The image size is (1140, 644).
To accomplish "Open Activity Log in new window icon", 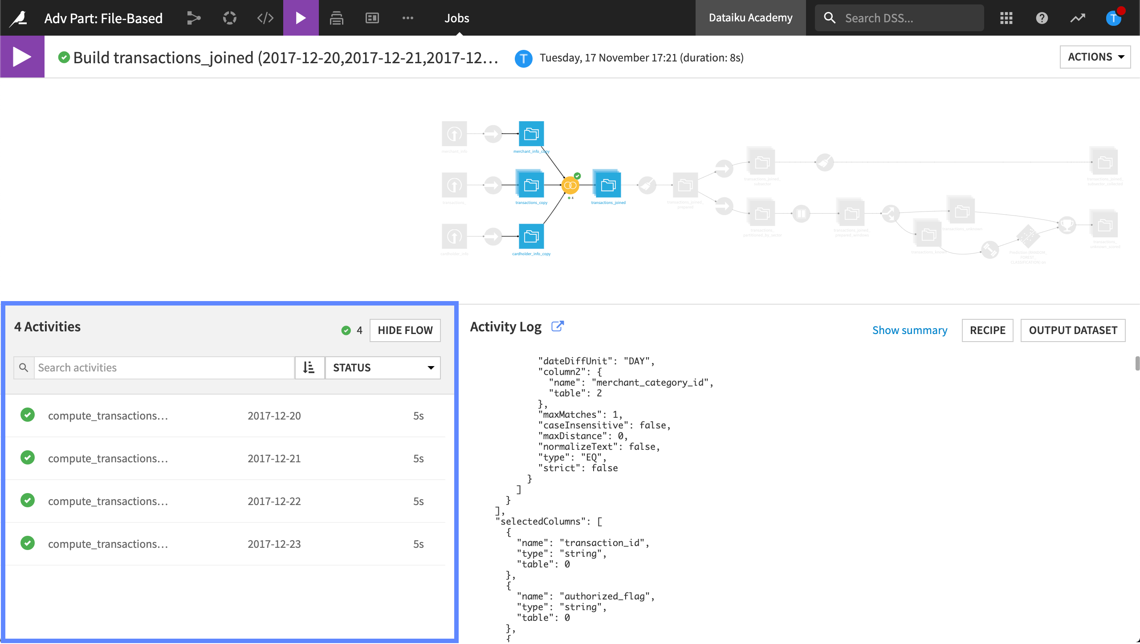I will coord(557,326).
